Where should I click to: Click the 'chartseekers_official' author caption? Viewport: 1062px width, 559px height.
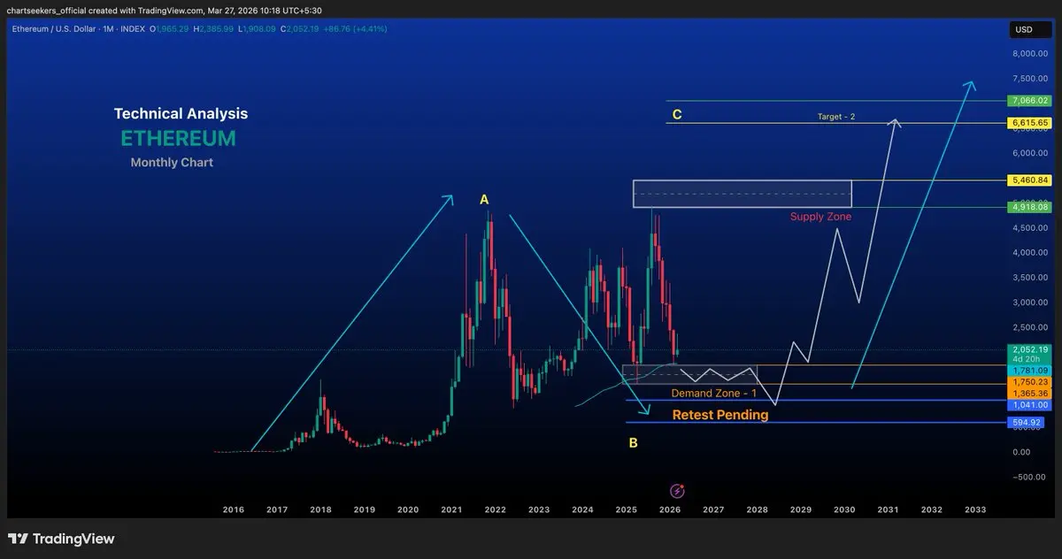click(x=47, y=10)
